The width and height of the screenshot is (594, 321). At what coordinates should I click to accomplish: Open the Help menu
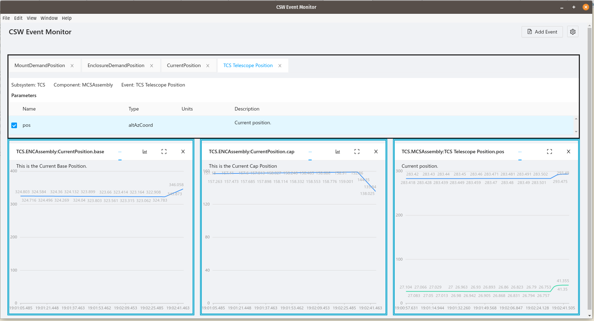pyautogui.click(x=67, y=18)
